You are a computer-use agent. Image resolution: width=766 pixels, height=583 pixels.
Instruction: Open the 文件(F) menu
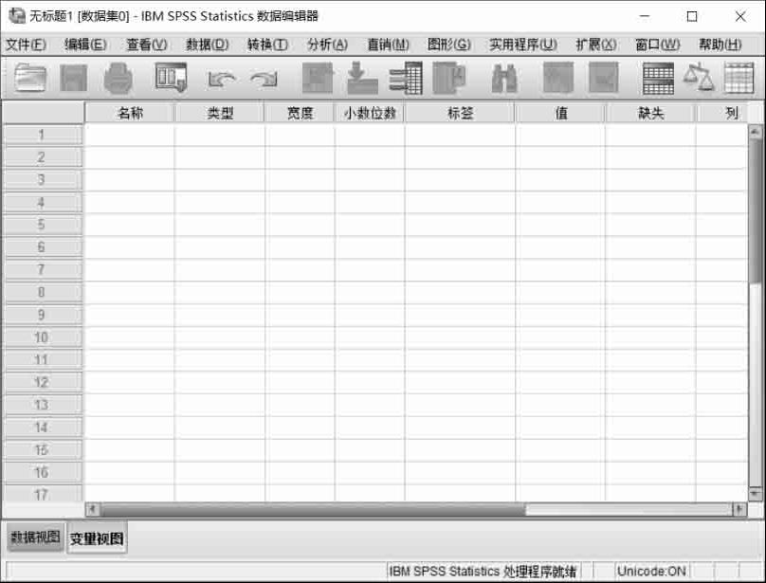(x=26, y=45)
